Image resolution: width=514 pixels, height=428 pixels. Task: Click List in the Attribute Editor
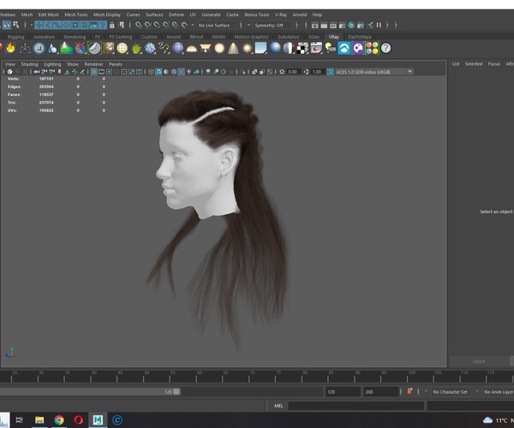pyautogui.click(x=456, y=64)
